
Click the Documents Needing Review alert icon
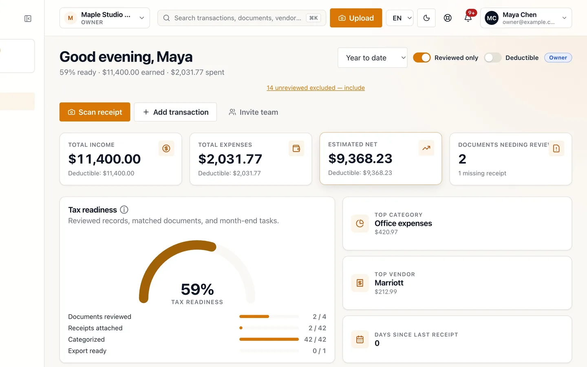556,148
